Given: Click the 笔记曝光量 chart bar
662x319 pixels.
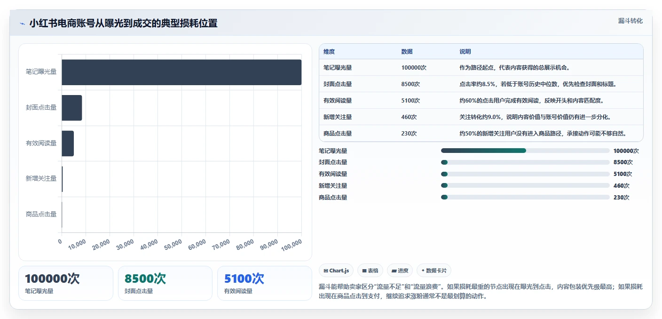Looking at the screenshot, I should pyautogui.click(x=181, y=72).
